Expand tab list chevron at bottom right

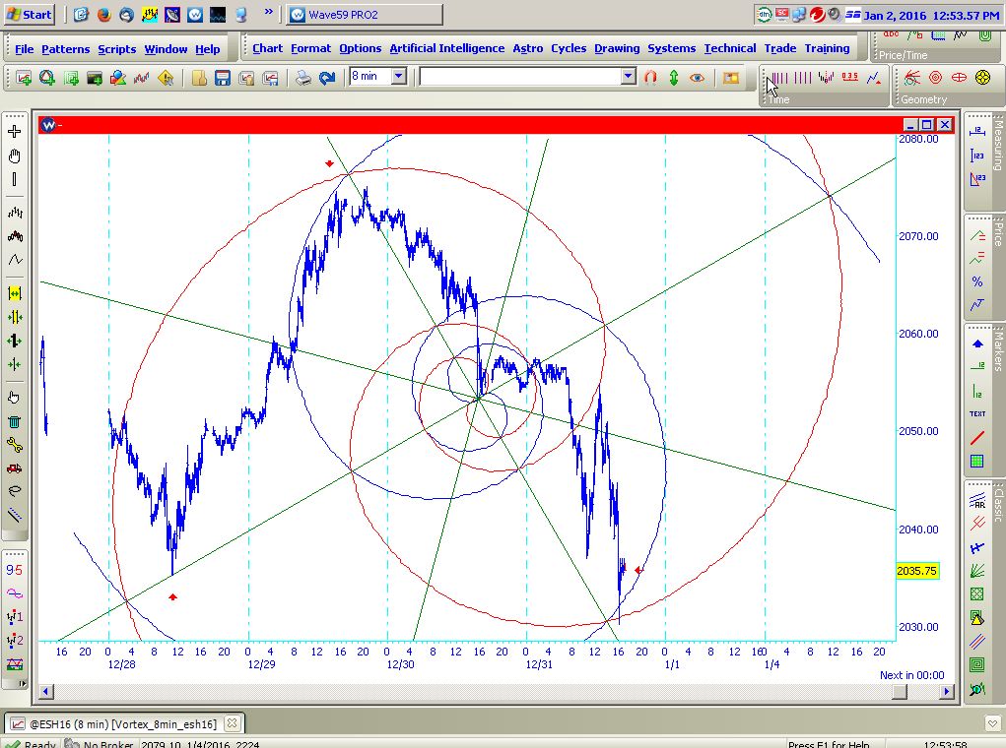(x=992, y=723)
